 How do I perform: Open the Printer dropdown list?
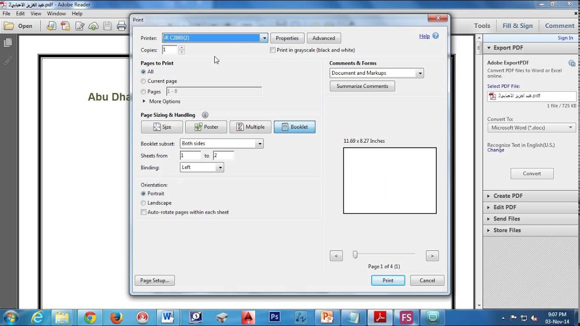click(x=264, y=38)
